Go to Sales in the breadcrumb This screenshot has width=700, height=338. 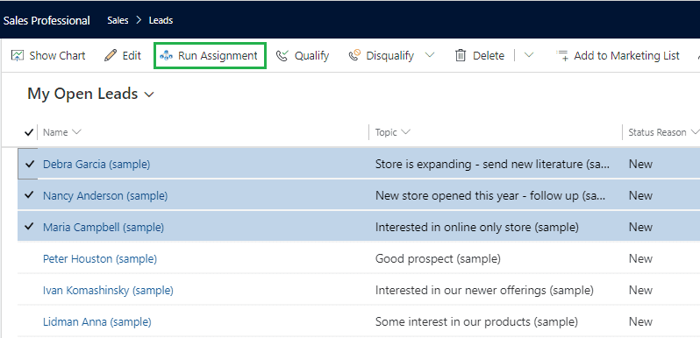118,20
